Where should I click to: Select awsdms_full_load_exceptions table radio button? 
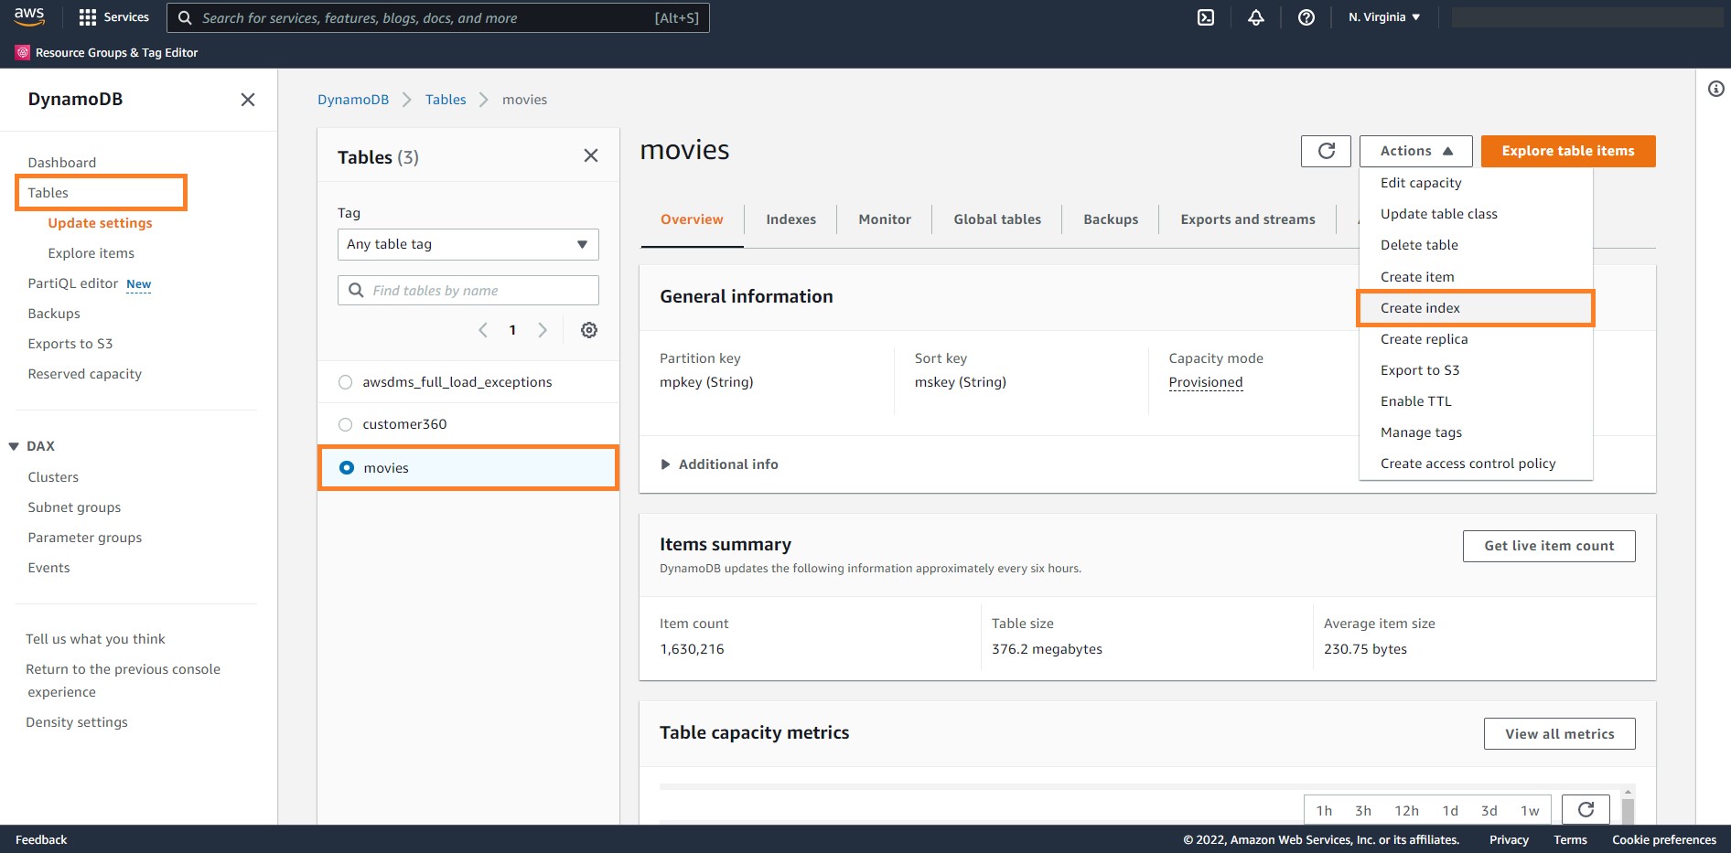[345, 382]
